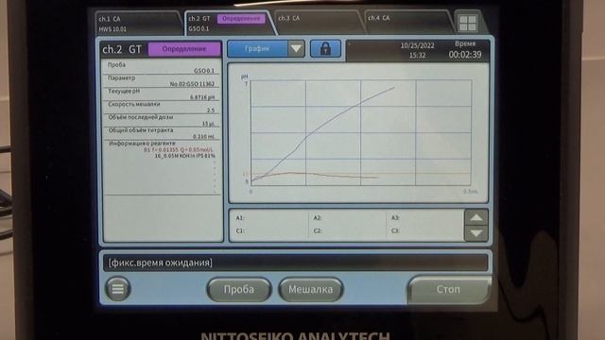Tap the C1 result field
The width and height of the screenshot is (605, 340).
pos(271,230)
